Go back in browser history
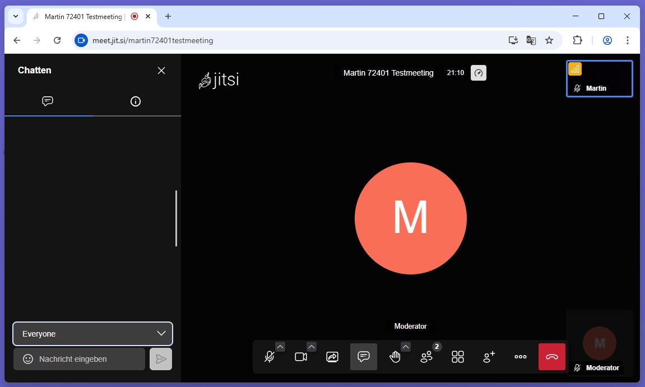645x387 pixels. tap(17, 40)
